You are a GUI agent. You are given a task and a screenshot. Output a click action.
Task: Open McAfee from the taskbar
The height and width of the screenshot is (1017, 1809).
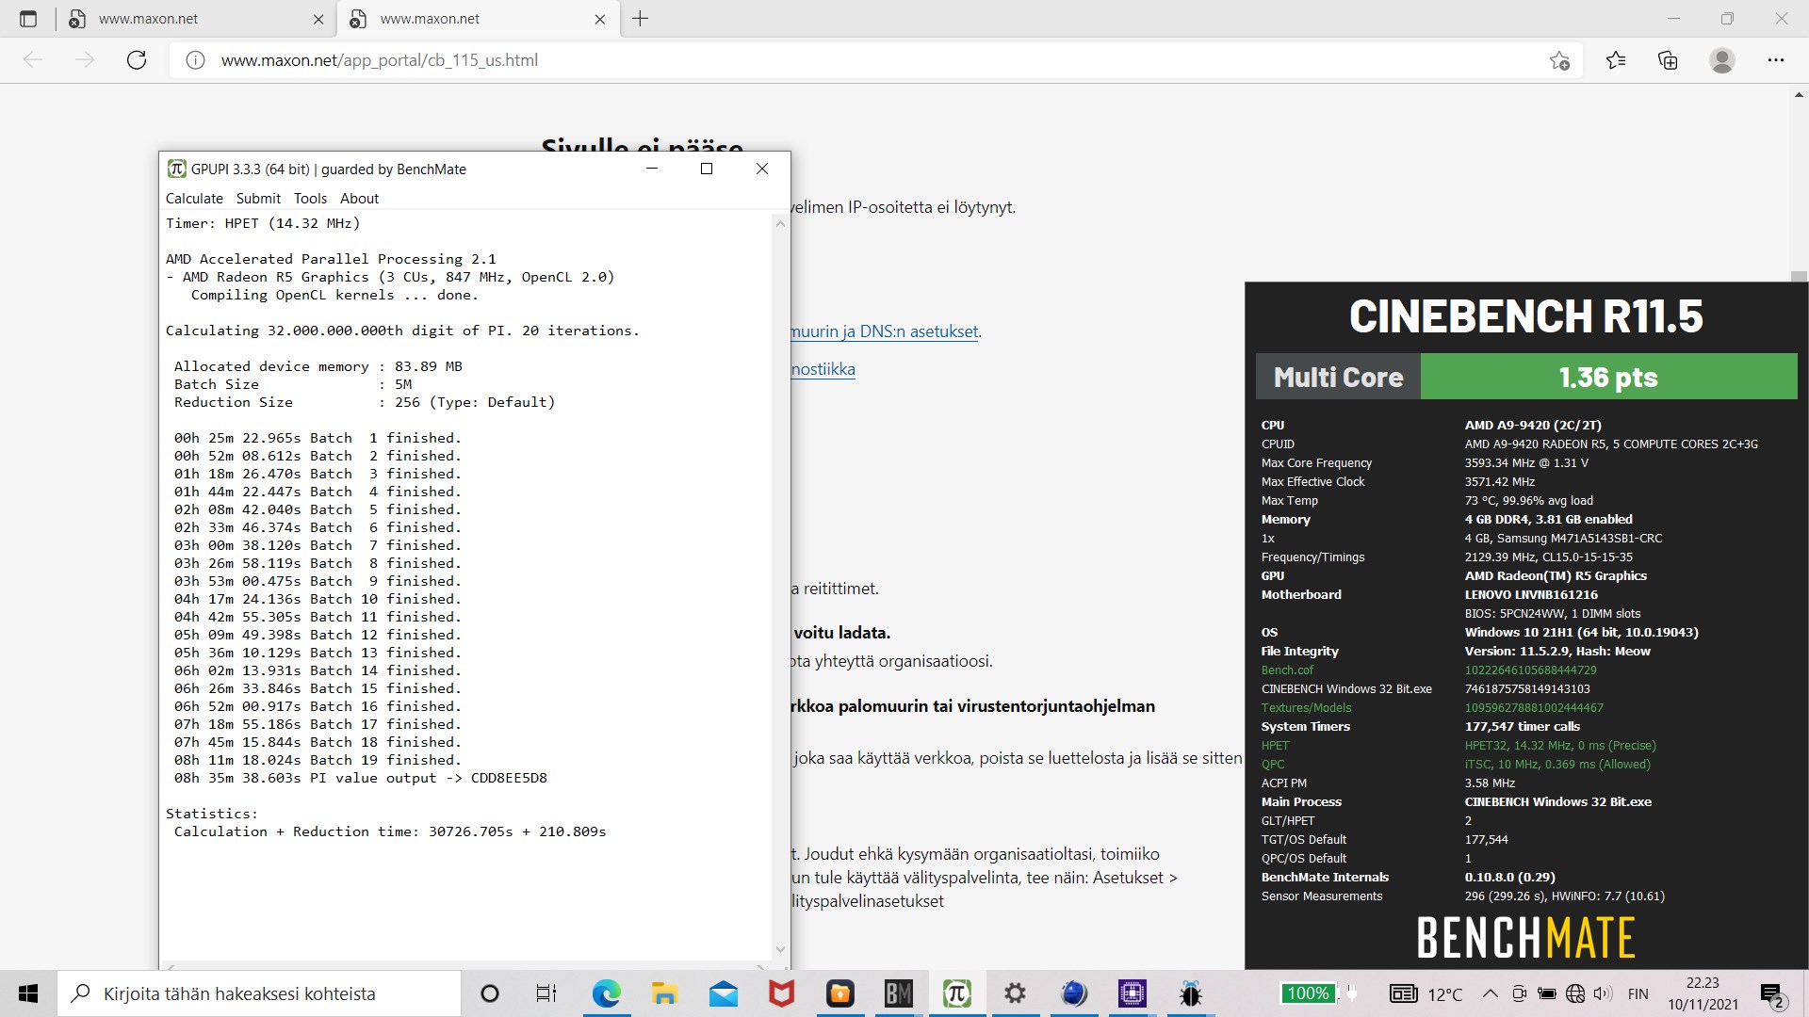[782, 993]
